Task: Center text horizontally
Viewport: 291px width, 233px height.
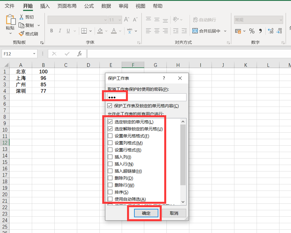Action: pos(157,31)
